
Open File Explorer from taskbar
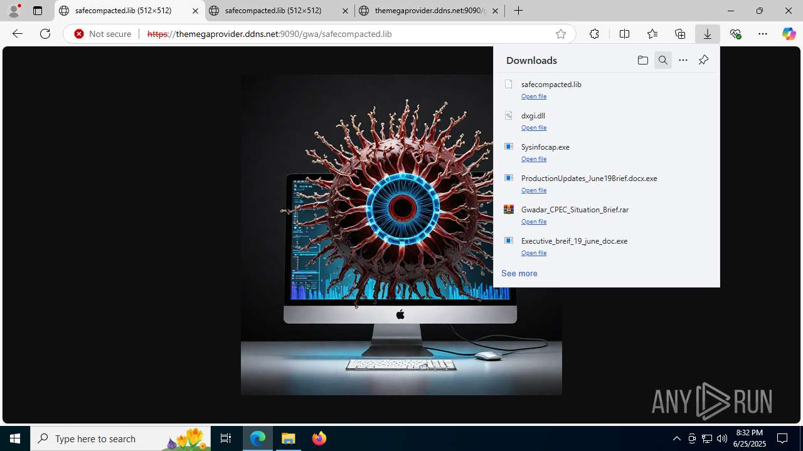289,438
